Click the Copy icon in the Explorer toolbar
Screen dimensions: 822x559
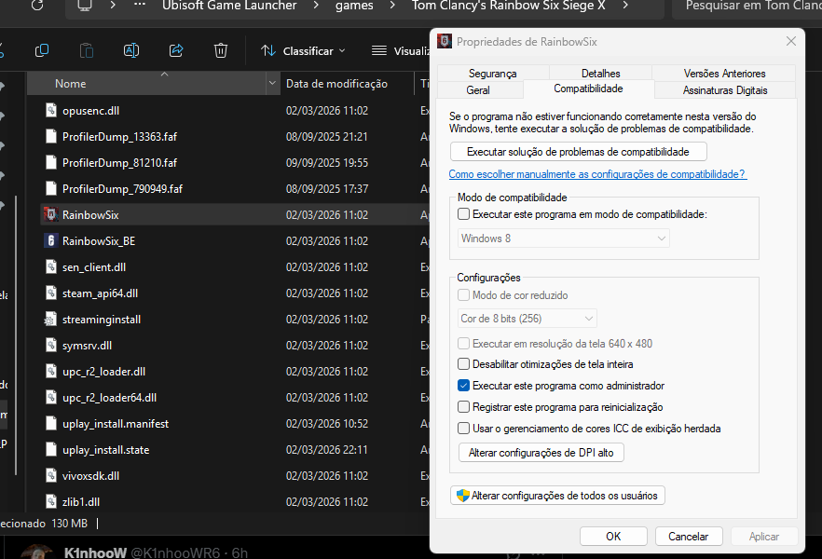pyautogui.click(x=41, y=51)
